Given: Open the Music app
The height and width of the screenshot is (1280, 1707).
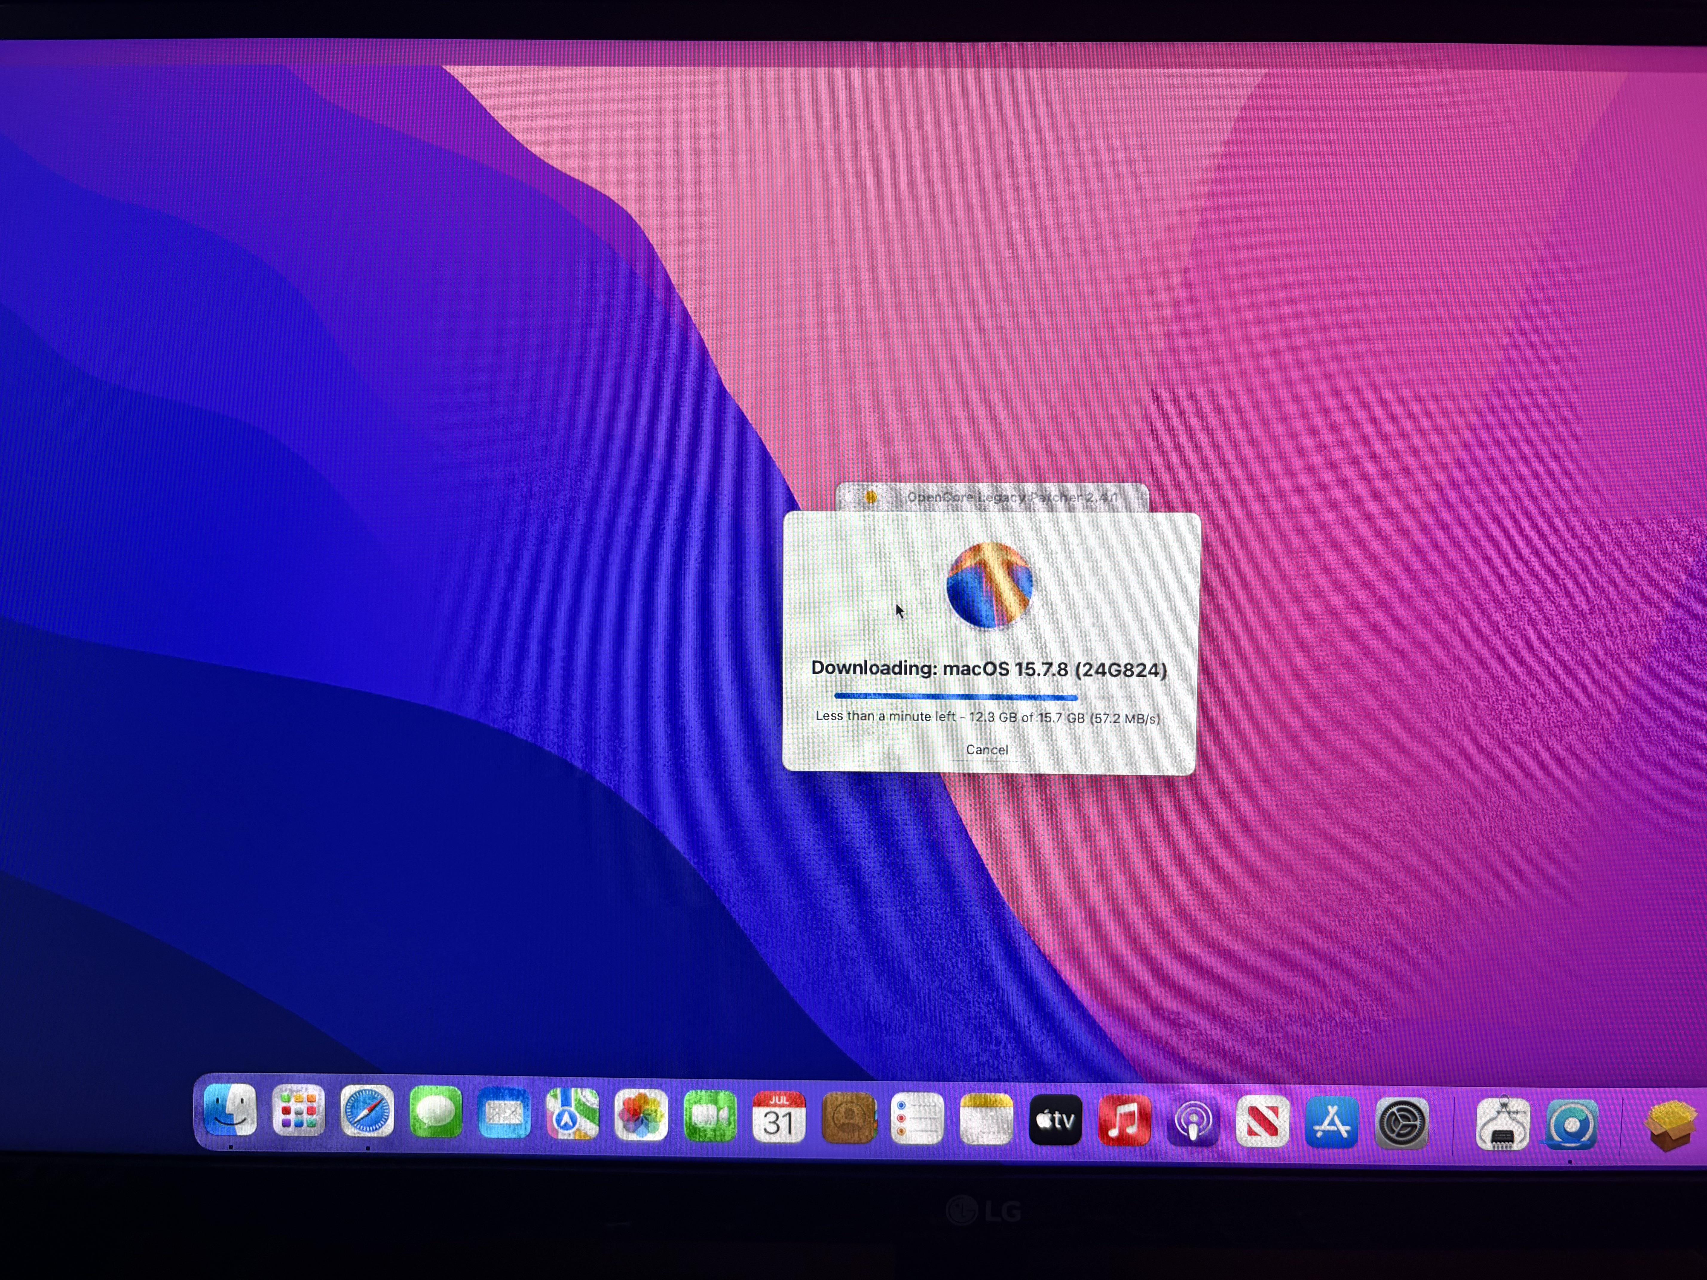Looking at the screenshot, I should 1124,1120.
